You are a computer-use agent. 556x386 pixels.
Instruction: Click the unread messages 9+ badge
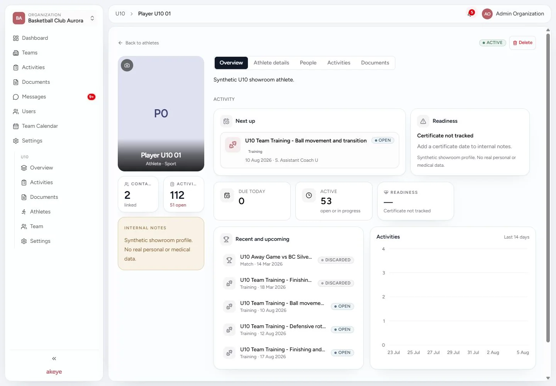92,97
